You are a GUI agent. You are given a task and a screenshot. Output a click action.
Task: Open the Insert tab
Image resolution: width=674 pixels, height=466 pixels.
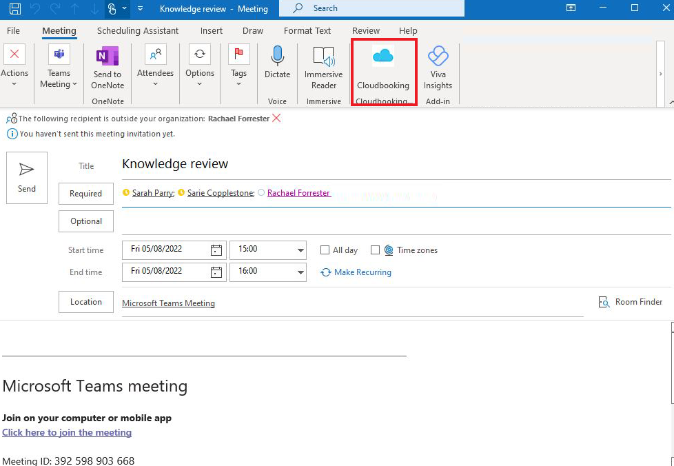click(211, 30)
